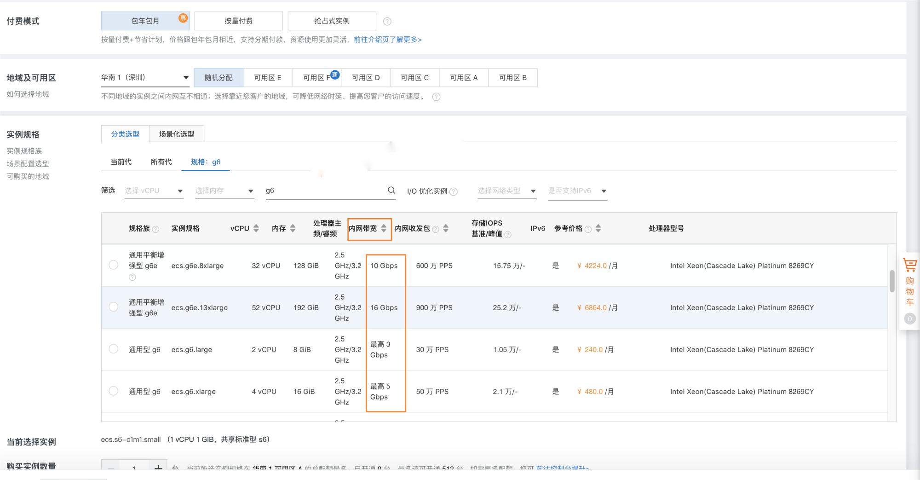Viewport: 920px width, 480px height.
Task: Select instance ecs.g6.xlarge radio button
Action: (113, 391)
